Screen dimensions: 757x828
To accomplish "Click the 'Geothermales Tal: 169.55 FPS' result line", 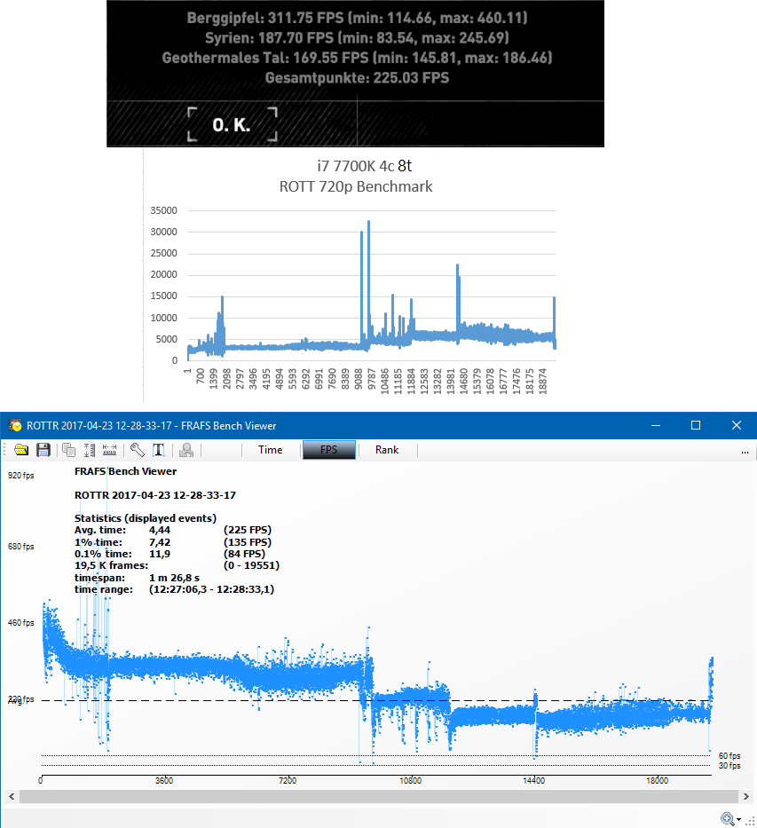I will coord(357,58).
